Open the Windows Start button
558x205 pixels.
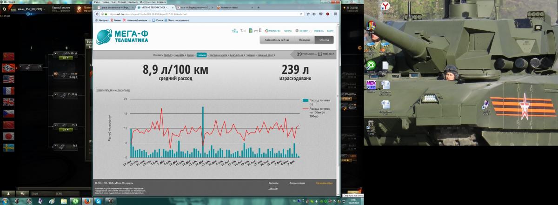[6, 201]
